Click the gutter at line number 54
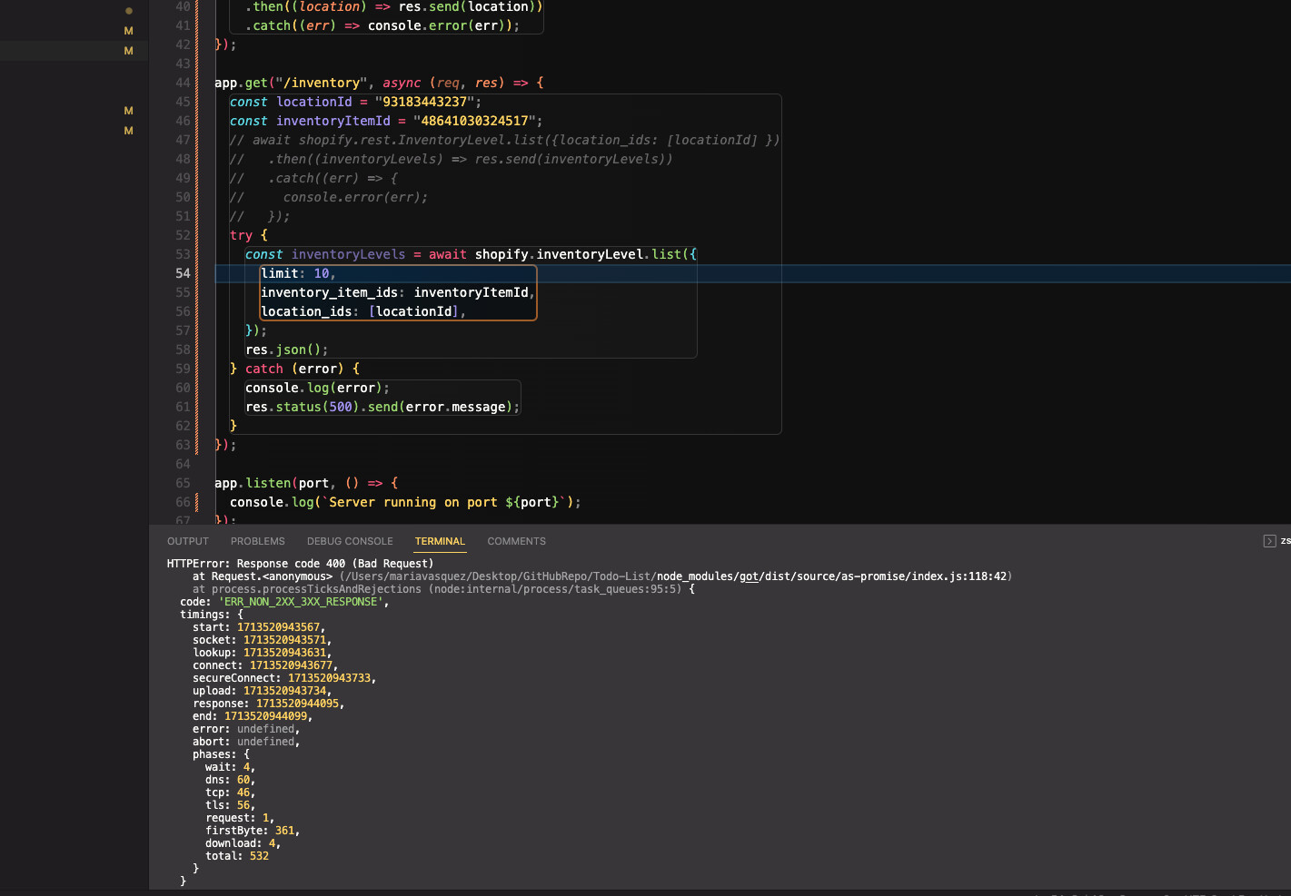 pos(183,273)
